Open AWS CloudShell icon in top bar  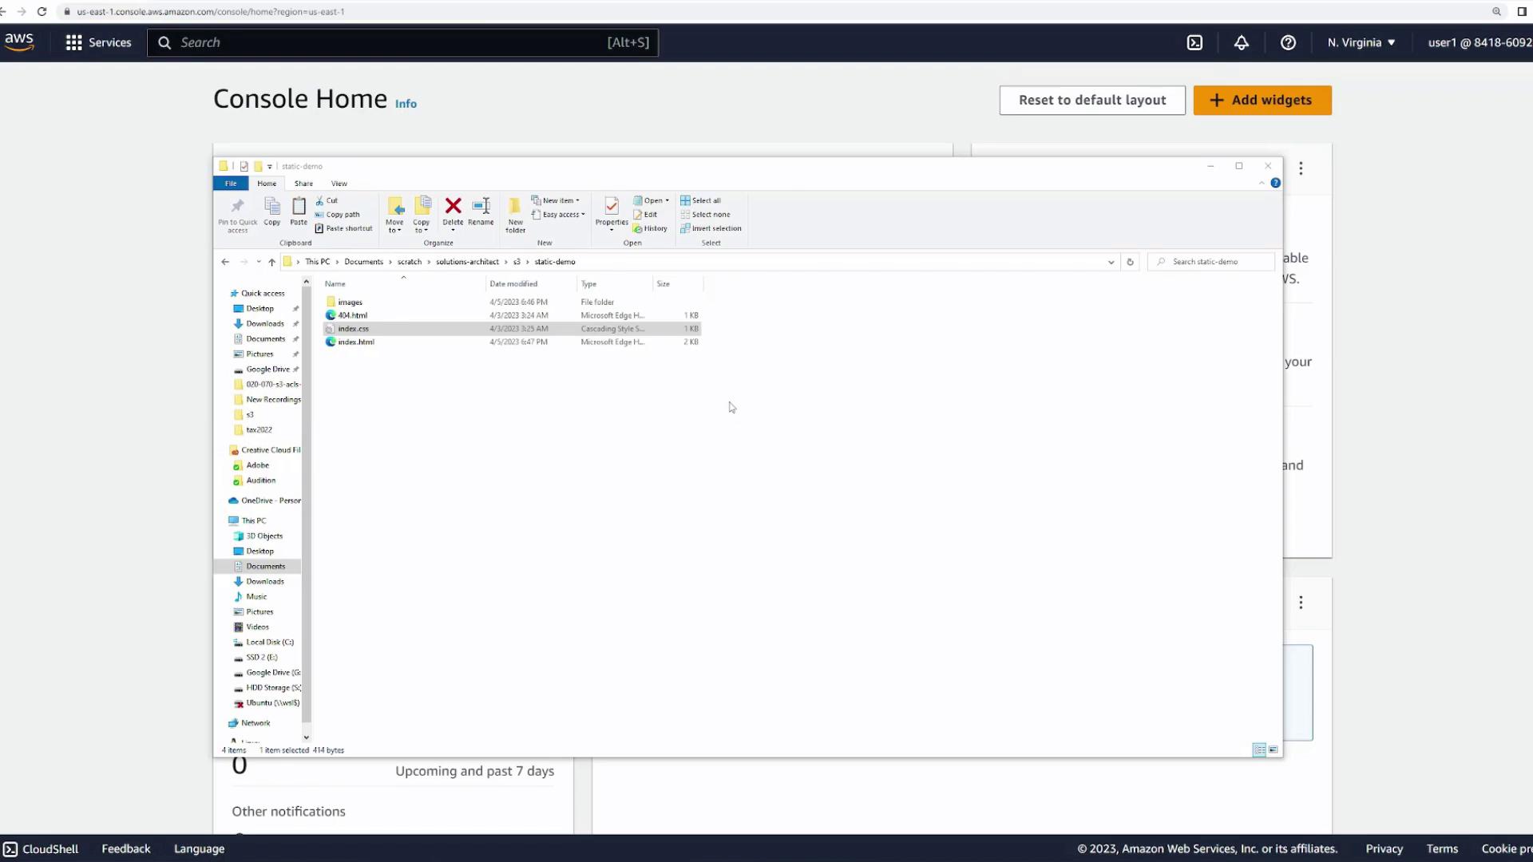tap(1194, 43)
